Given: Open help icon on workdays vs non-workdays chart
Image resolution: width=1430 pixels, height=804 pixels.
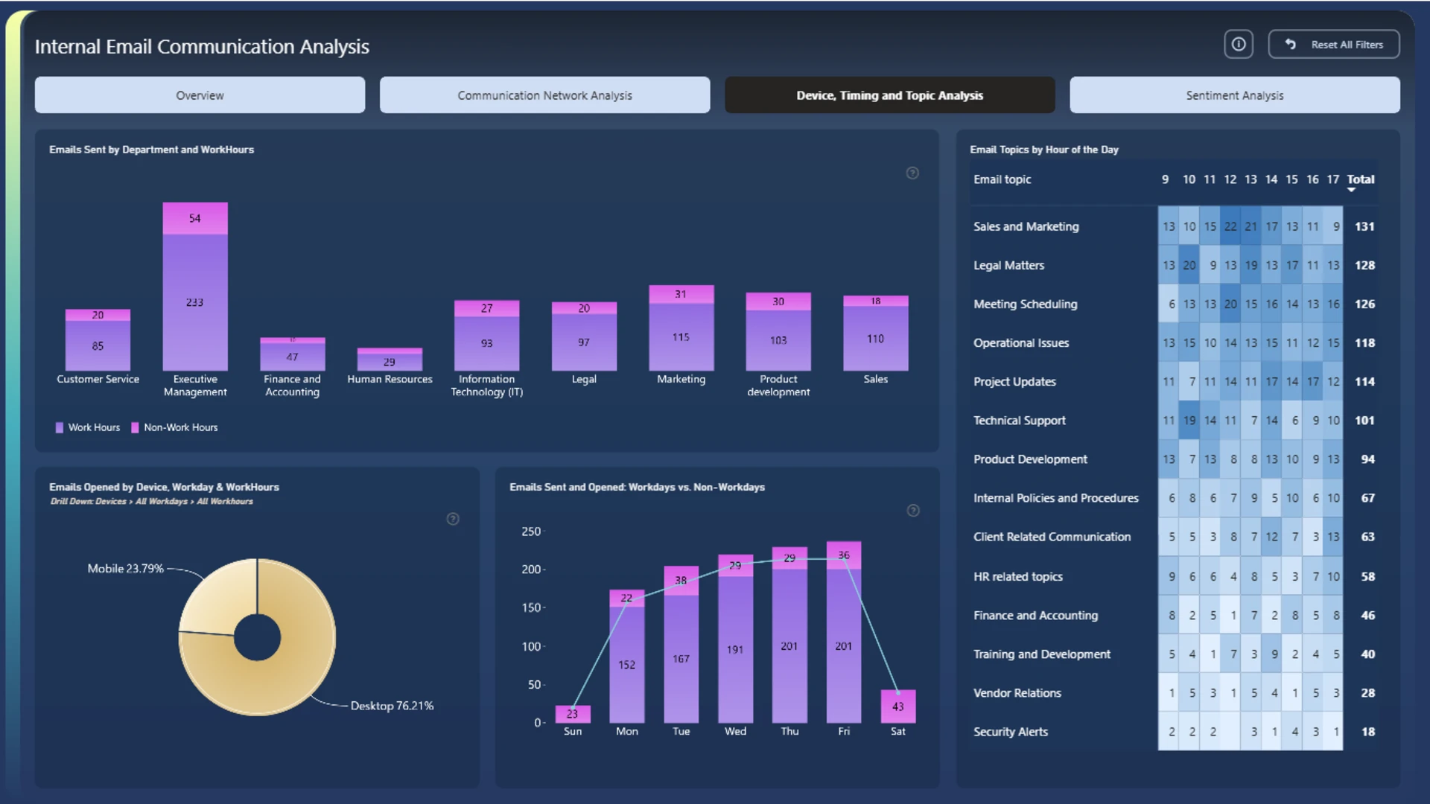Looking at the screenshot, I should [913, 511].
